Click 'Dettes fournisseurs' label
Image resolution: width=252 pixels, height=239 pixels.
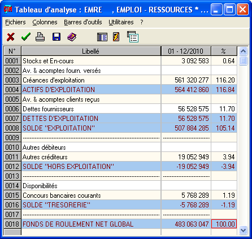tap(48, 109)
